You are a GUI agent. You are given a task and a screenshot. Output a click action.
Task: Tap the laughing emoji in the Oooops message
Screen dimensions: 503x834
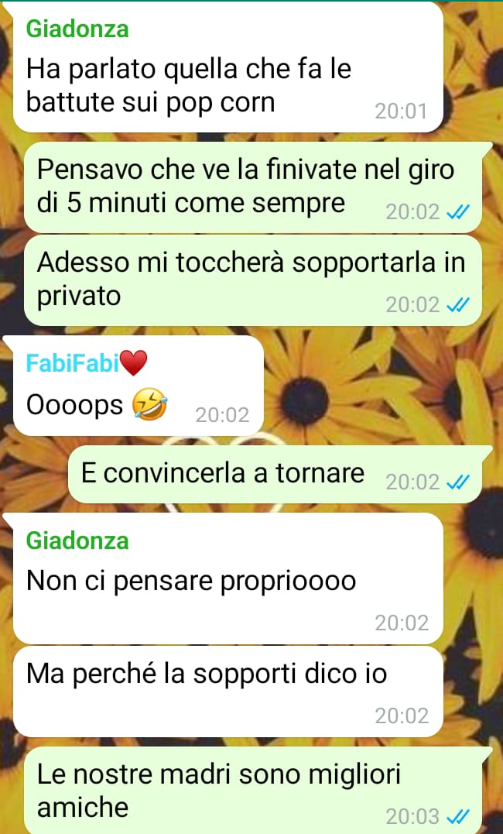point(150,405)
